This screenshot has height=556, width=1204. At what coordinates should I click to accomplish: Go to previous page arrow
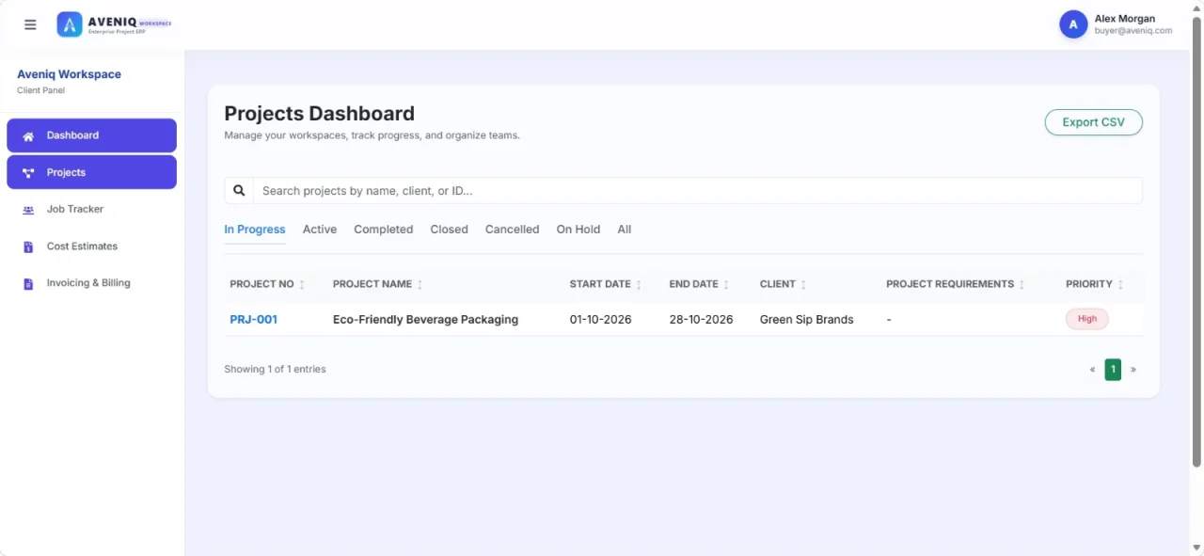tap(1092, 370)
